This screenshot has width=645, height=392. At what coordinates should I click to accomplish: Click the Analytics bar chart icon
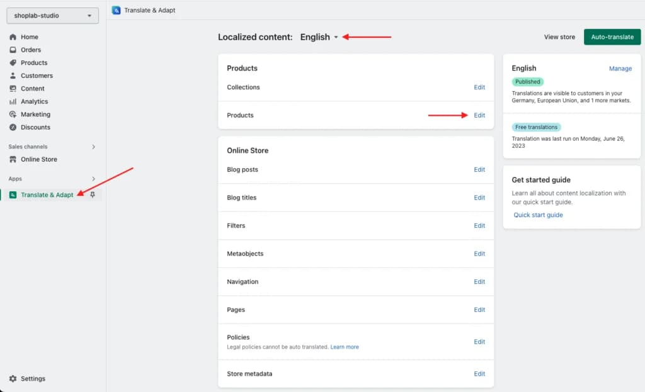[13, 101]
